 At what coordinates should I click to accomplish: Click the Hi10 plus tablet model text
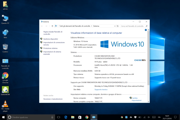[101, 62]
